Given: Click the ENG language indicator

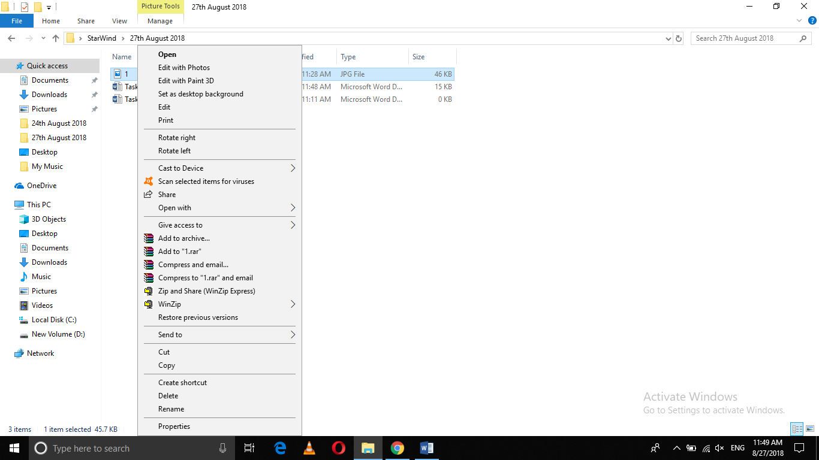Looking at the screenshot, I should pyautogui.click(x=737, y=448).
